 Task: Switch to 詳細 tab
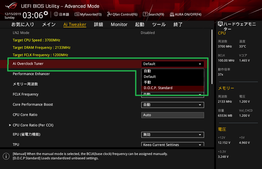(99, 25)
